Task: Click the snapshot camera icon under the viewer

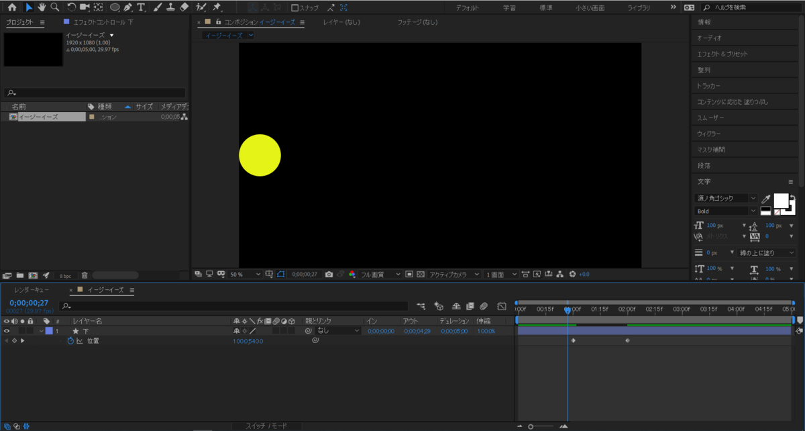Action: point(329,274)
